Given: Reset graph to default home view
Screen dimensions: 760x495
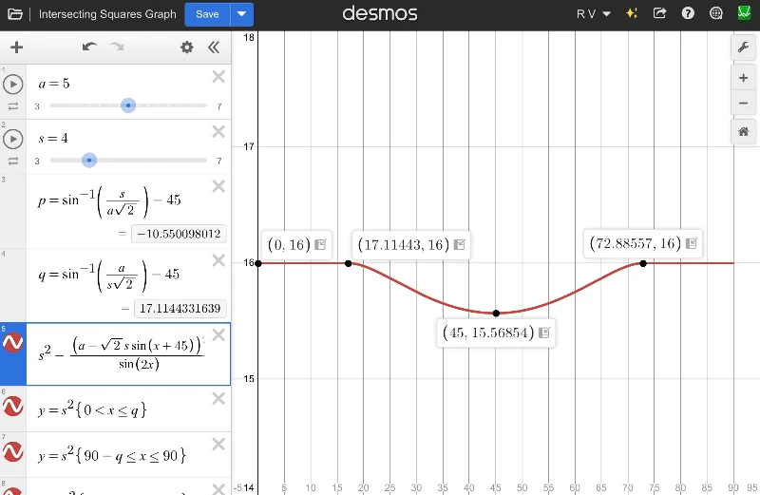Looking at the screenshot, I should (x=743, y=132).
